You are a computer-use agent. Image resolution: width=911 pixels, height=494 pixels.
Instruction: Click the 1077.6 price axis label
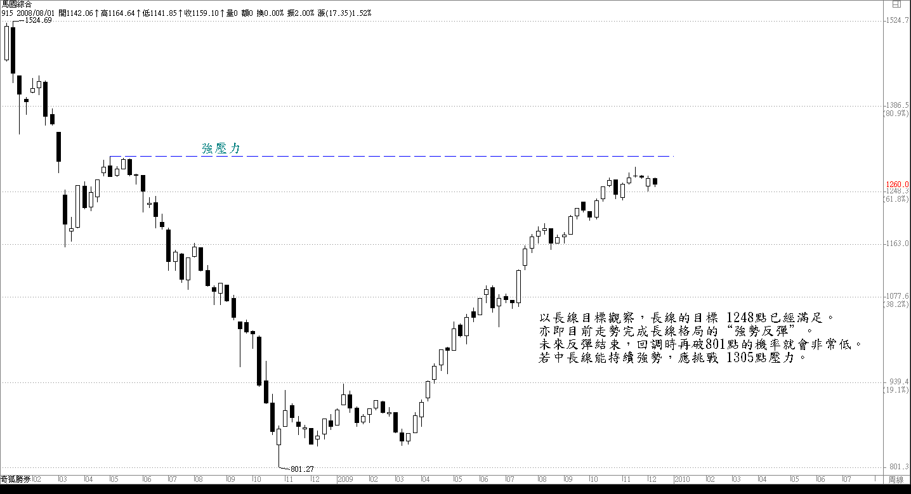point(898,296)
